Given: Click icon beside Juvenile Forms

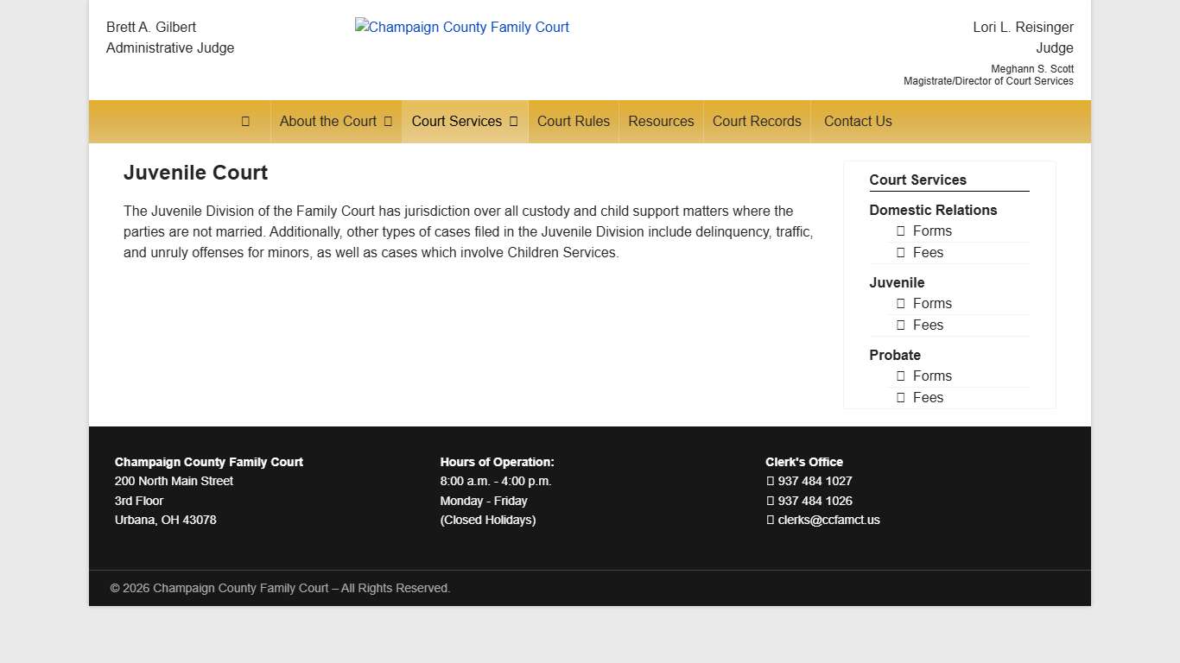Looking at the screenshot, I should point(900,304).
